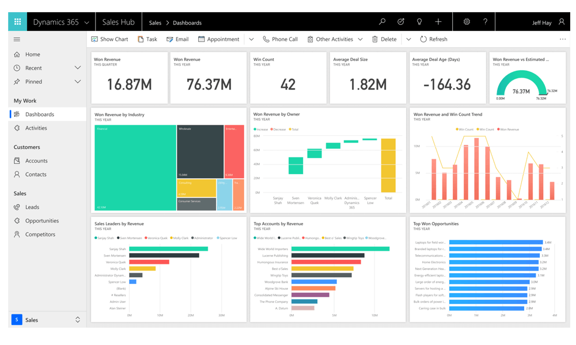The width and height of the screenshot is (576, 345).
Task: Click Carrying case in bulk opportunity bar
Action: [487, 308]
